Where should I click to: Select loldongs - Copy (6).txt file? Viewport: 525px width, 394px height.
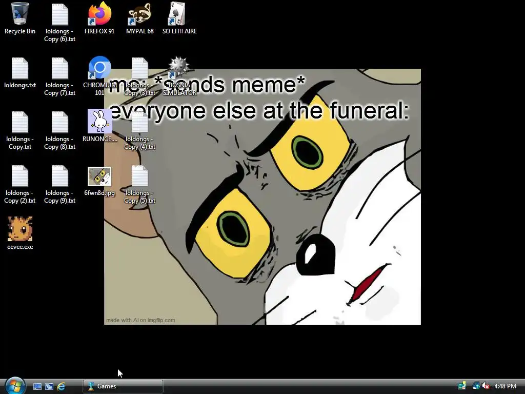[x=59, y=23]
